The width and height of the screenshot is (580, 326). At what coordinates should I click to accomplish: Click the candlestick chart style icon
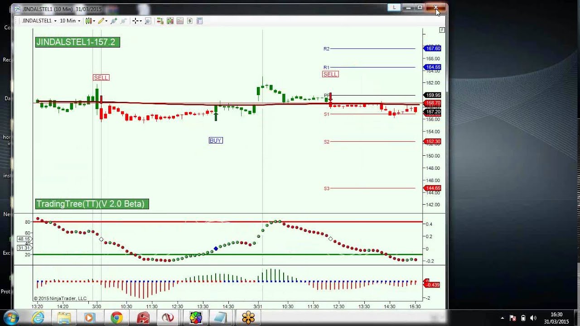pyautogui.click(x=88, y=21)
